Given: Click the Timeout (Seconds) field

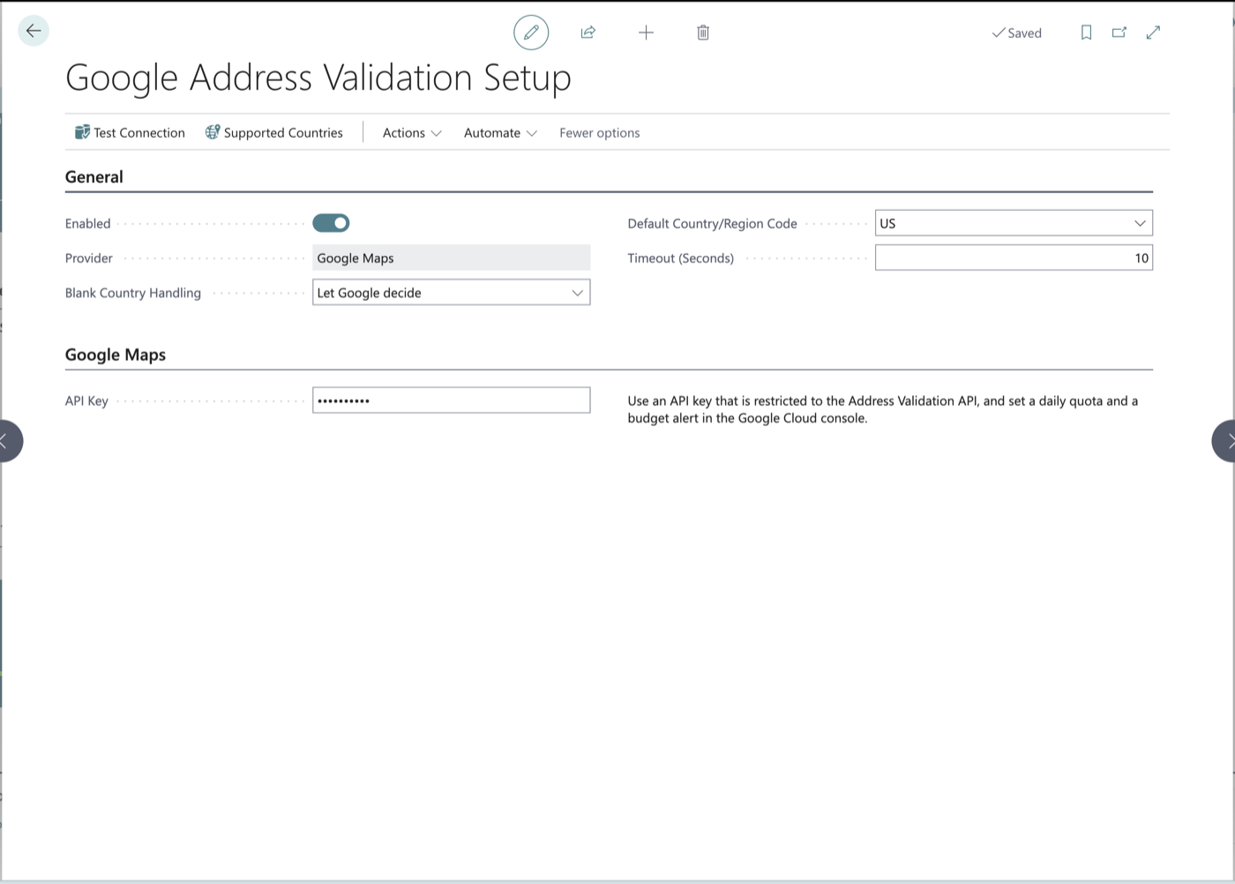Looking at the screenshot, I should 1014,258.
